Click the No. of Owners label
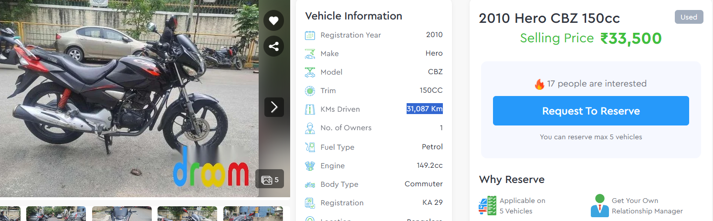 pyautogui.click(x=346, y=128)
